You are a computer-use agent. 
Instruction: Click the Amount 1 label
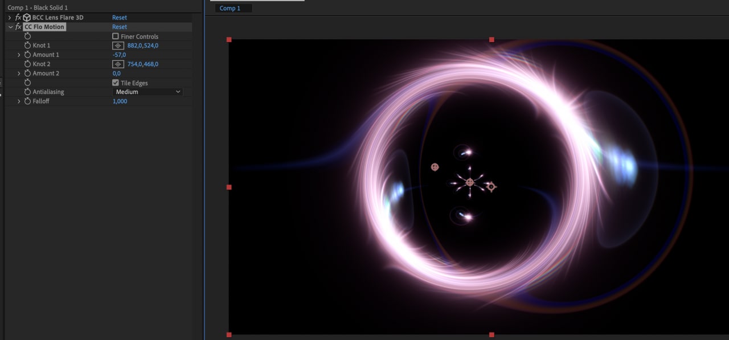(x=46, y=55)
